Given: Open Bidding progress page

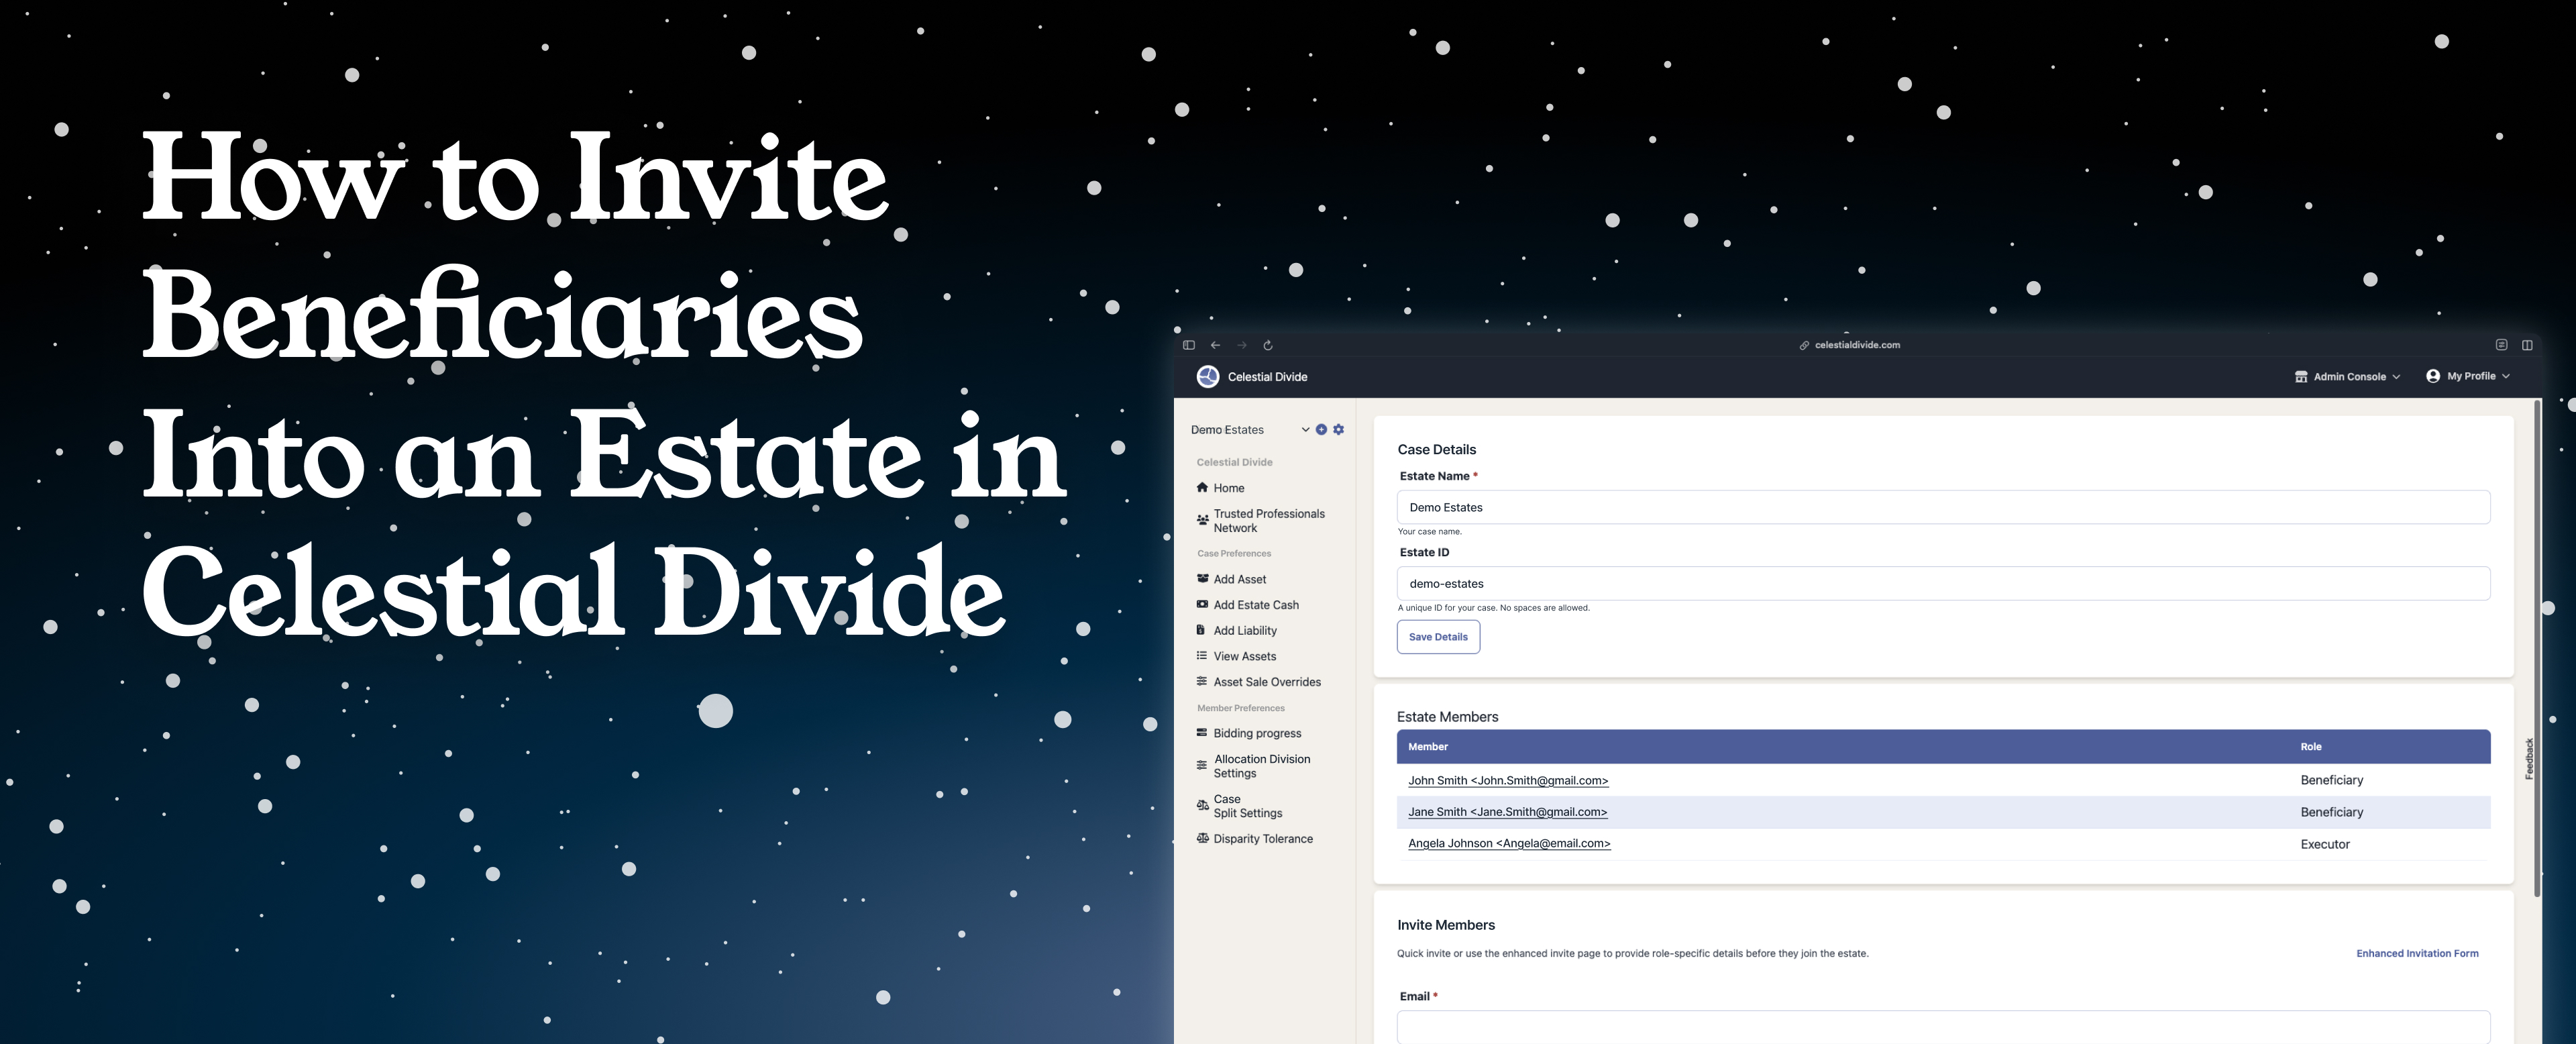Looking at the screenshot, I should (x=1257, y=733).
